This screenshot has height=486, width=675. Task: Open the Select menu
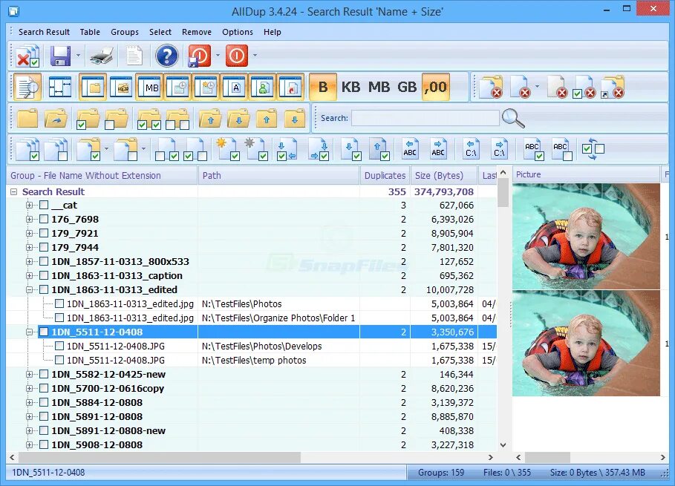tap(160, 32)
